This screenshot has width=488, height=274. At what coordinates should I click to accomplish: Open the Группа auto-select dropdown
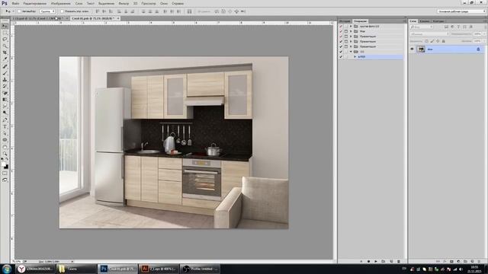[x=47, y=11]
